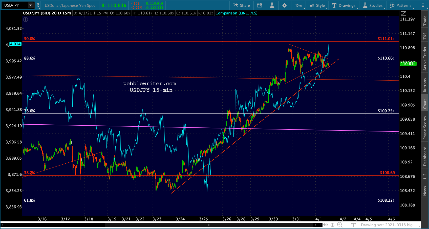The width and height of the screenshot is (429, 229).
Task: Click the 50.0% Fibonacci level label
Action: point(29,39)
